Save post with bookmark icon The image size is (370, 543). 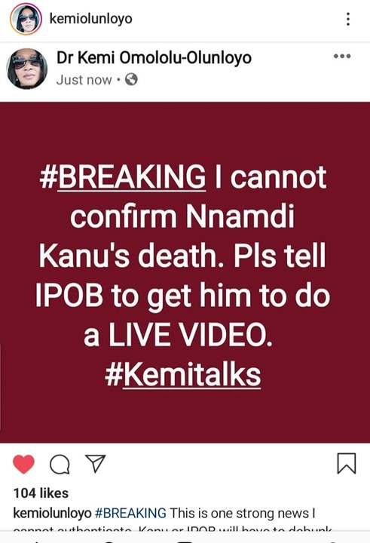pos(347,463)
